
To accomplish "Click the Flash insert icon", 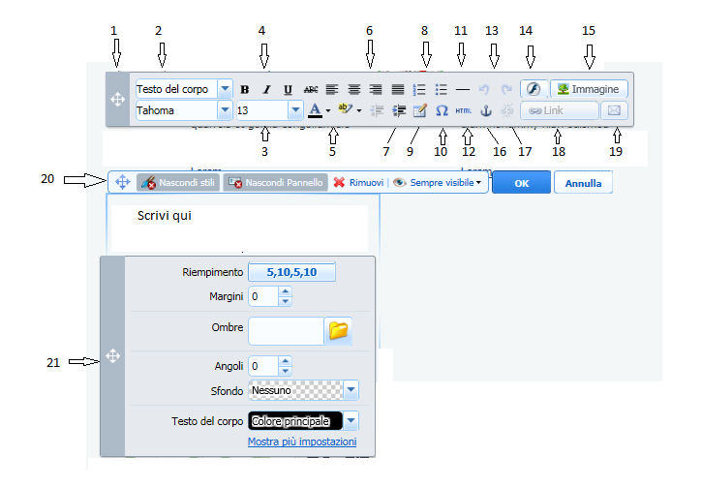I will coord(533,89).
